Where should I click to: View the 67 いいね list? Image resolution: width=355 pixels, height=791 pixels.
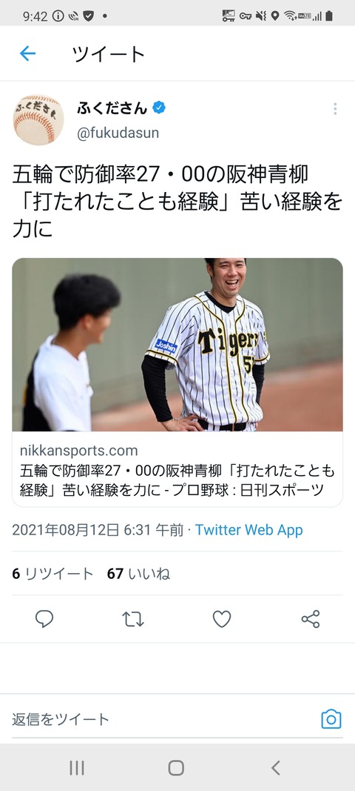pos(138,574)
